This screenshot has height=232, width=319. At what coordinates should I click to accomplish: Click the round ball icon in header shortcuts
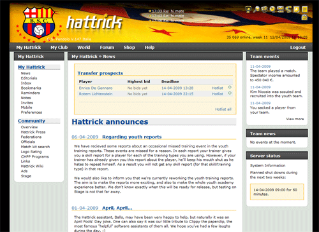[x=272, y=9]
